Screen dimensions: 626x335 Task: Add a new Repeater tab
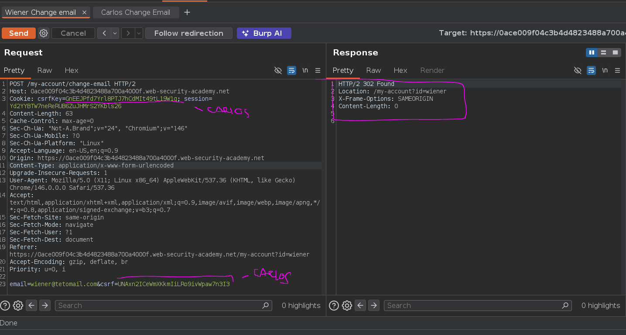(187, 12)
